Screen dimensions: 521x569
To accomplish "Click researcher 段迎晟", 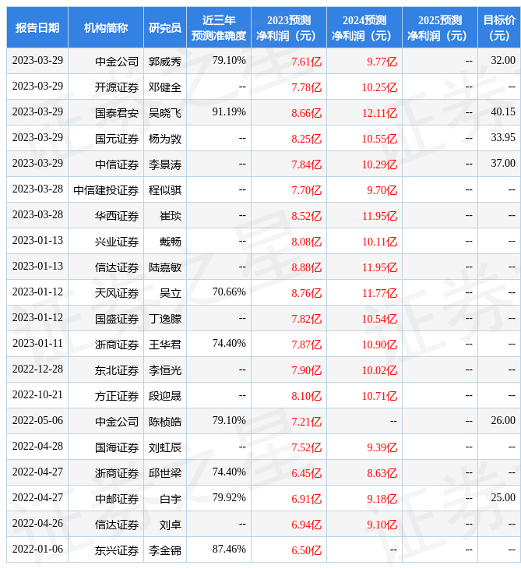I will point(165,396).
